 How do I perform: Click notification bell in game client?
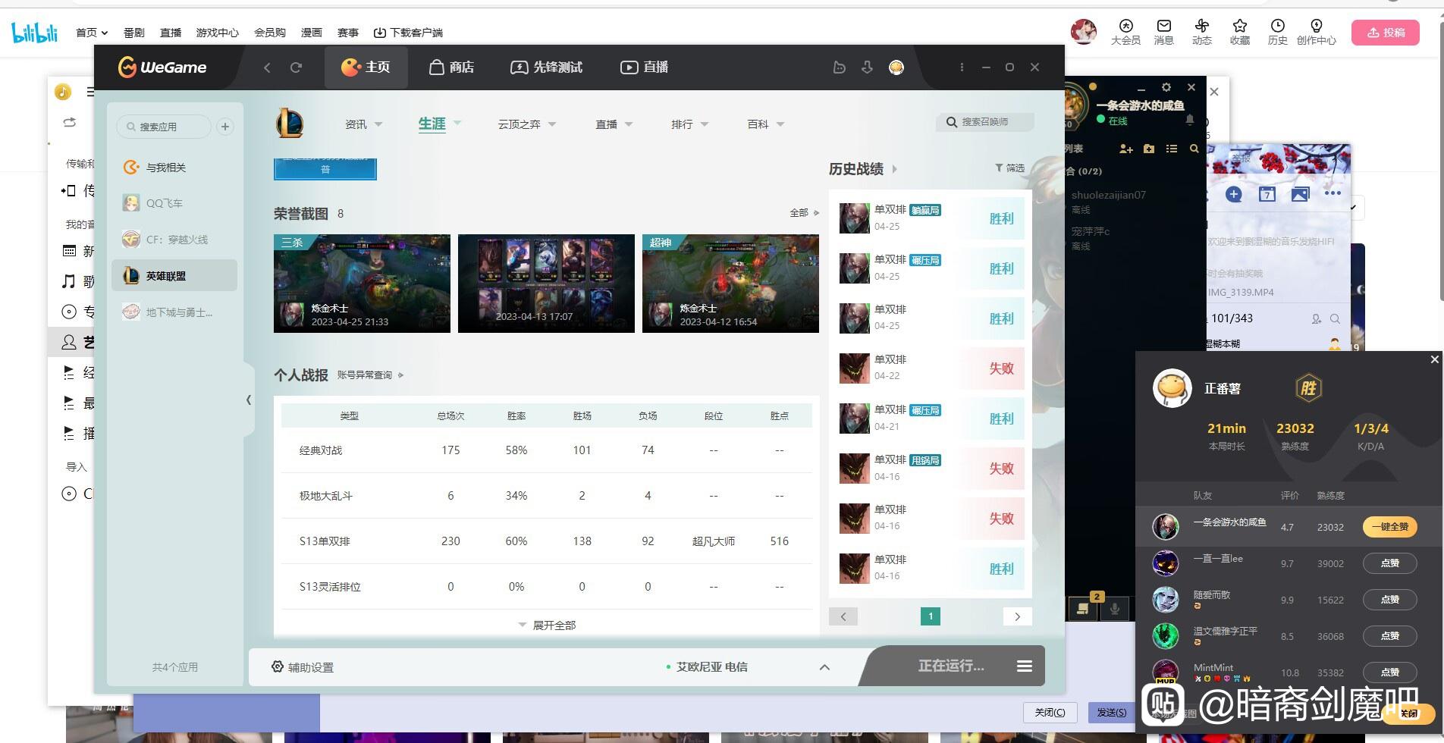click(1190, 120)
